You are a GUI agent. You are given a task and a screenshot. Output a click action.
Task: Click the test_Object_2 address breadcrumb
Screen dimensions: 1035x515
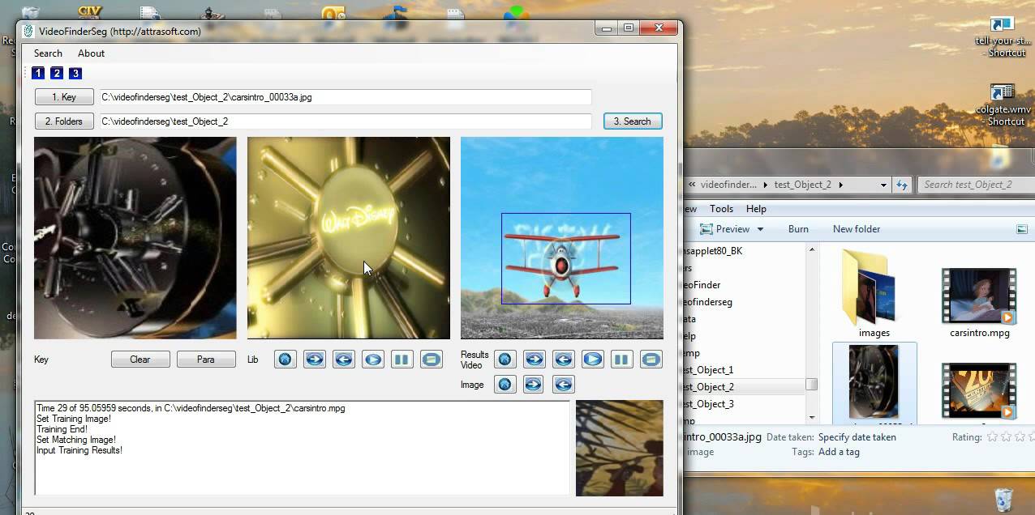[802, 185]
